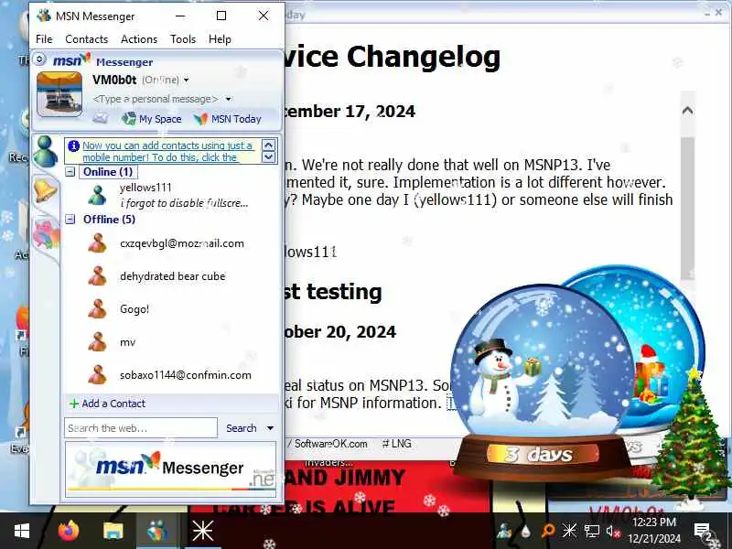The width and height of the screenshot is (732, 549).
Task: Select the alerts bell tab
Action: click(x=45, y=190)
